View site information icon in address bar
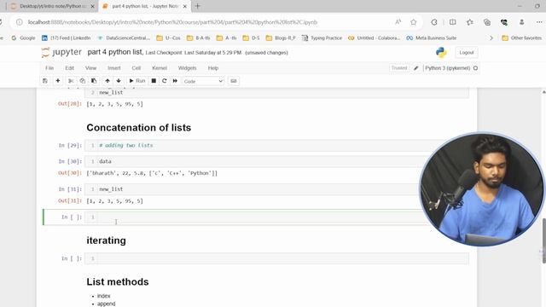 tap(20, 22)
